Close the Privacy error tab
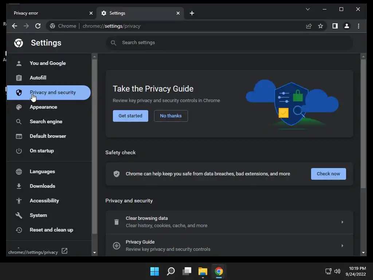 tap(91, 13)
